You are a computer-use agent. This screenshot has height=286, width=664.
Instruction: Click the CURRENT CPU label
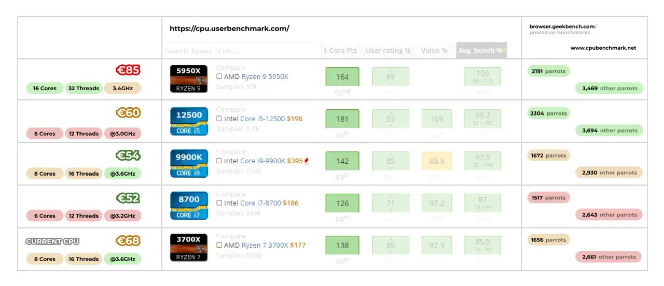52,241
